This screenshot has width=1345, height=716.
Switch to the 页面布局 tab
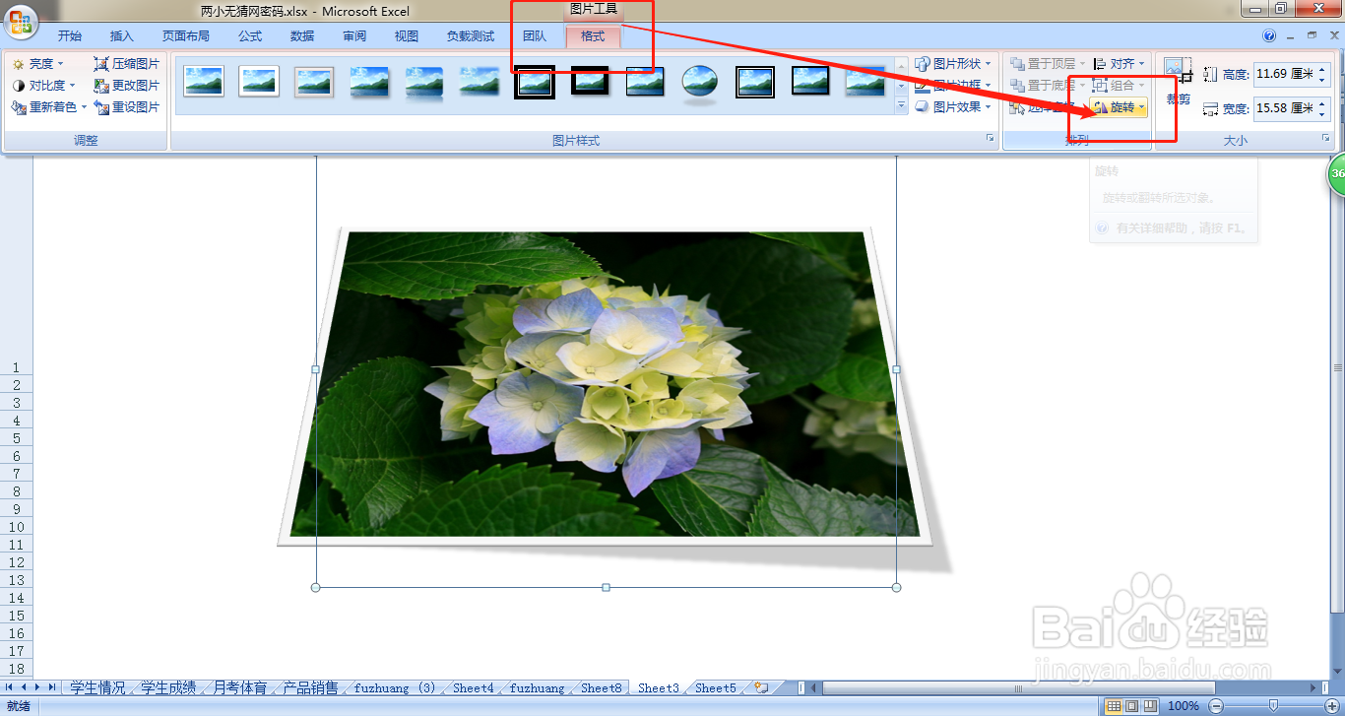186,36
